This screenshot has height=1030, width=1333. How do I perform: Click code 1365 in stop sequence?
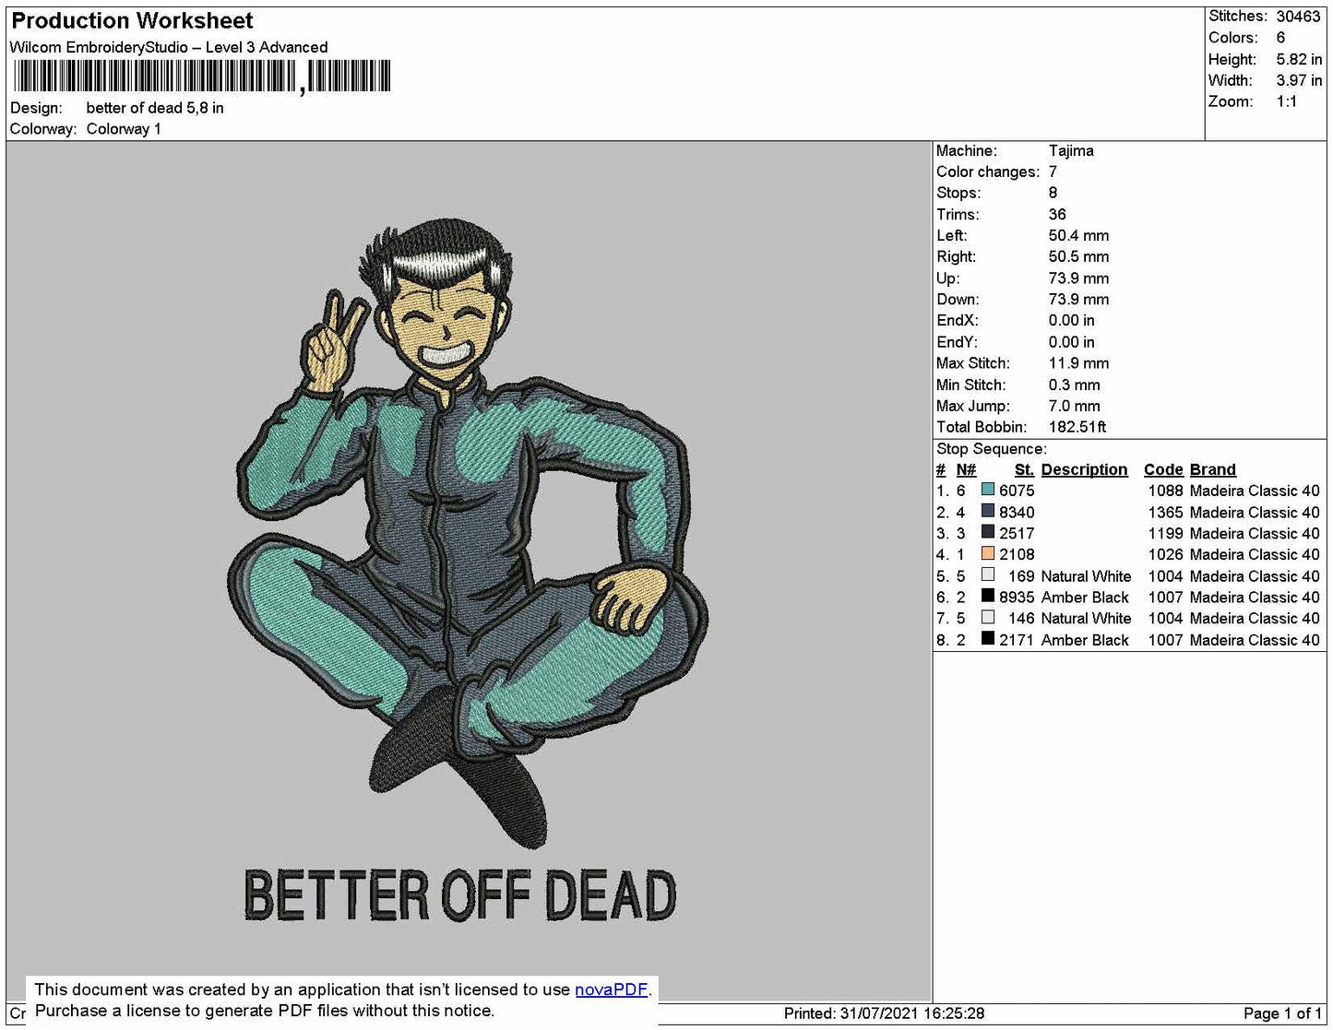(1165, 512)
